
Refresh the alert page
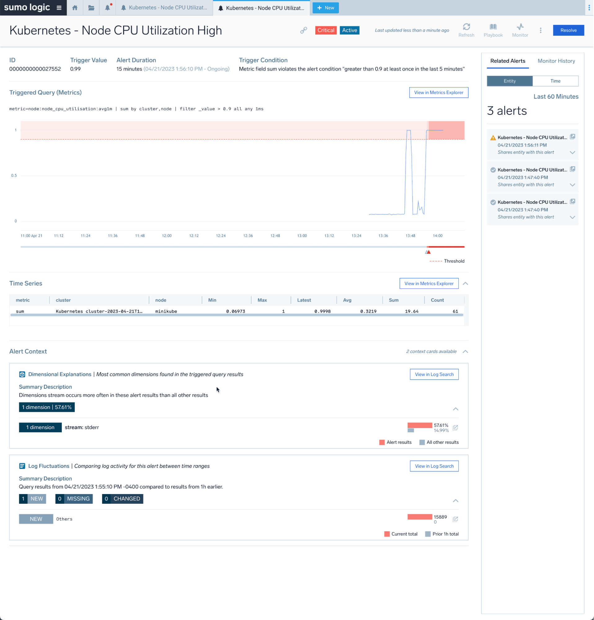point(467,30)
